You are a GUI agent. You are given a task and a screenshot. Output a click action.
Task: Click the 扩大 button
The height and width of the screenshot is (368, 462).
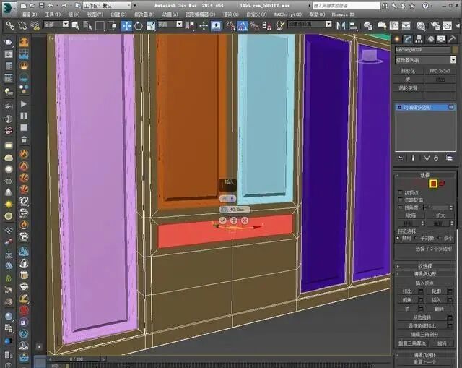pos(440,215)
